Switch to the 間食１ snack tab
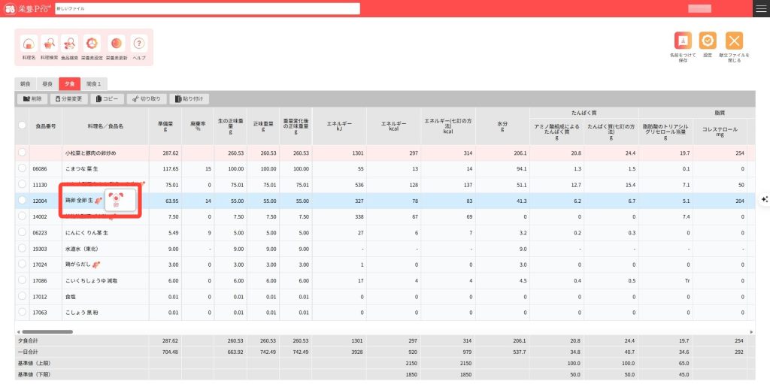The width and height of the screenshot is (770, 384). tap(94, 83)
